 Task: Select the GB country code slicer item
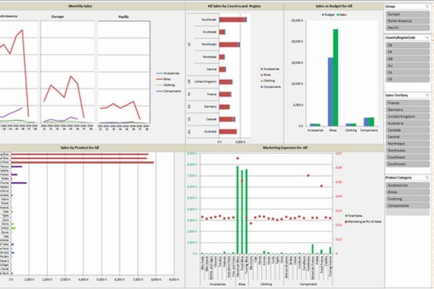tap(408, 59)
